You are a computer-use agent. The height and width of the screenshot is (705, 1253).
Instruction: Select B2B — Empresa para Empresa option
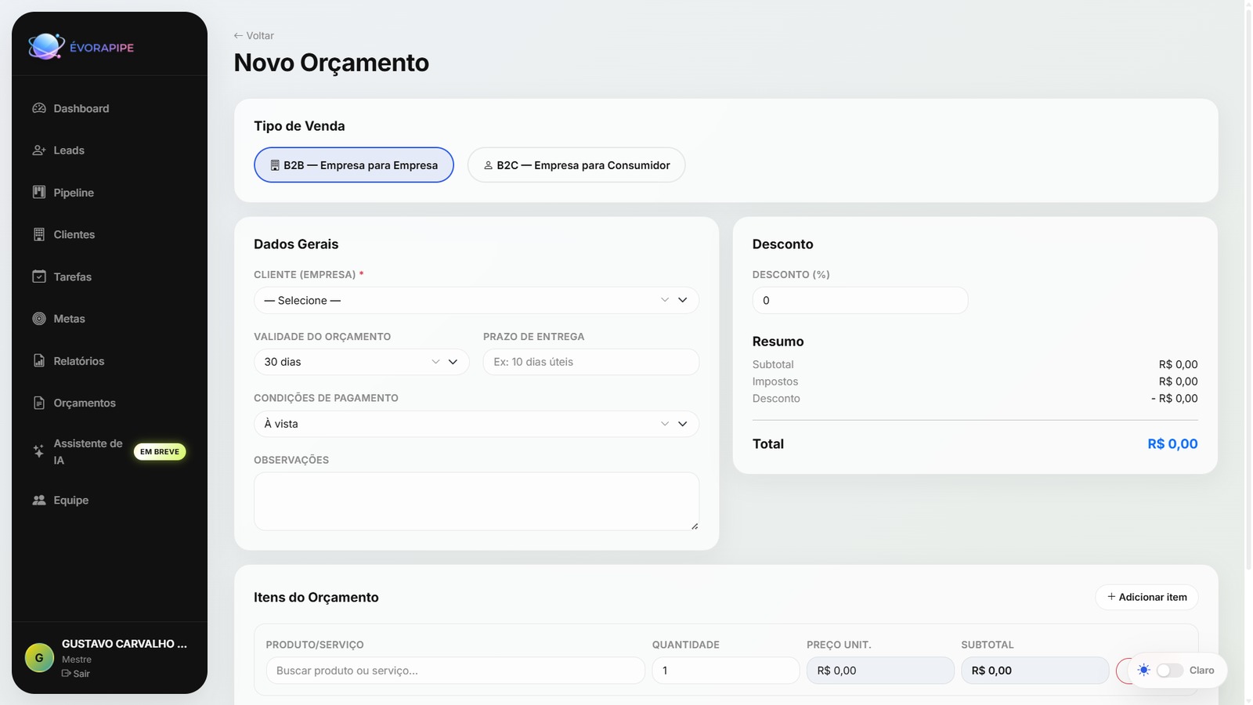[354, 165]
